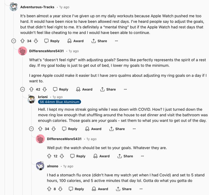Click alnono's avatar image
The width and height of the screenshot is (209, 195).
40,166
